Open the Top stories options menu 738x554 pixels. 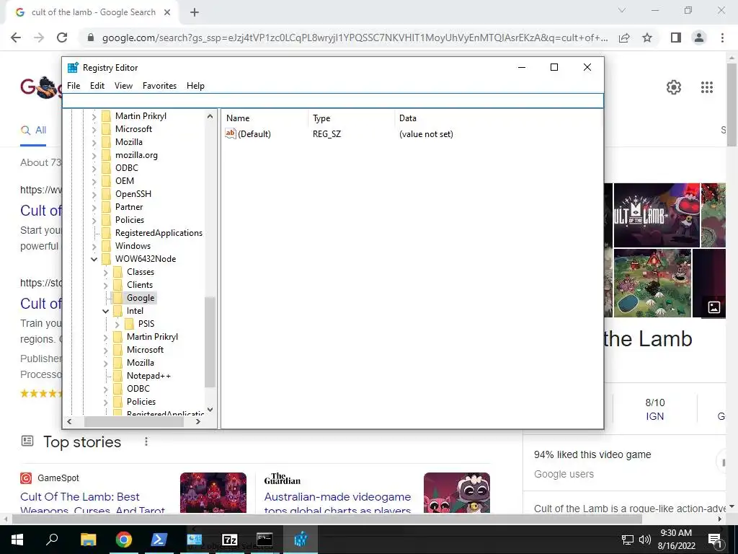(146, 441)
